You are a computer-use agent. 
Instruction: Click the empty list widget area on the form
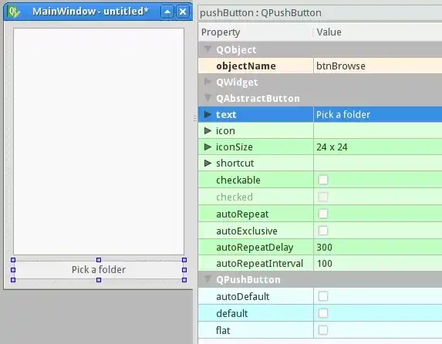99,141
